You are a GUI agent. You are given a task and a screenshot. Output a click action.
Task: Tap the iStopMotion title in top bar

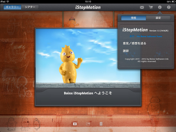[88, 7]
